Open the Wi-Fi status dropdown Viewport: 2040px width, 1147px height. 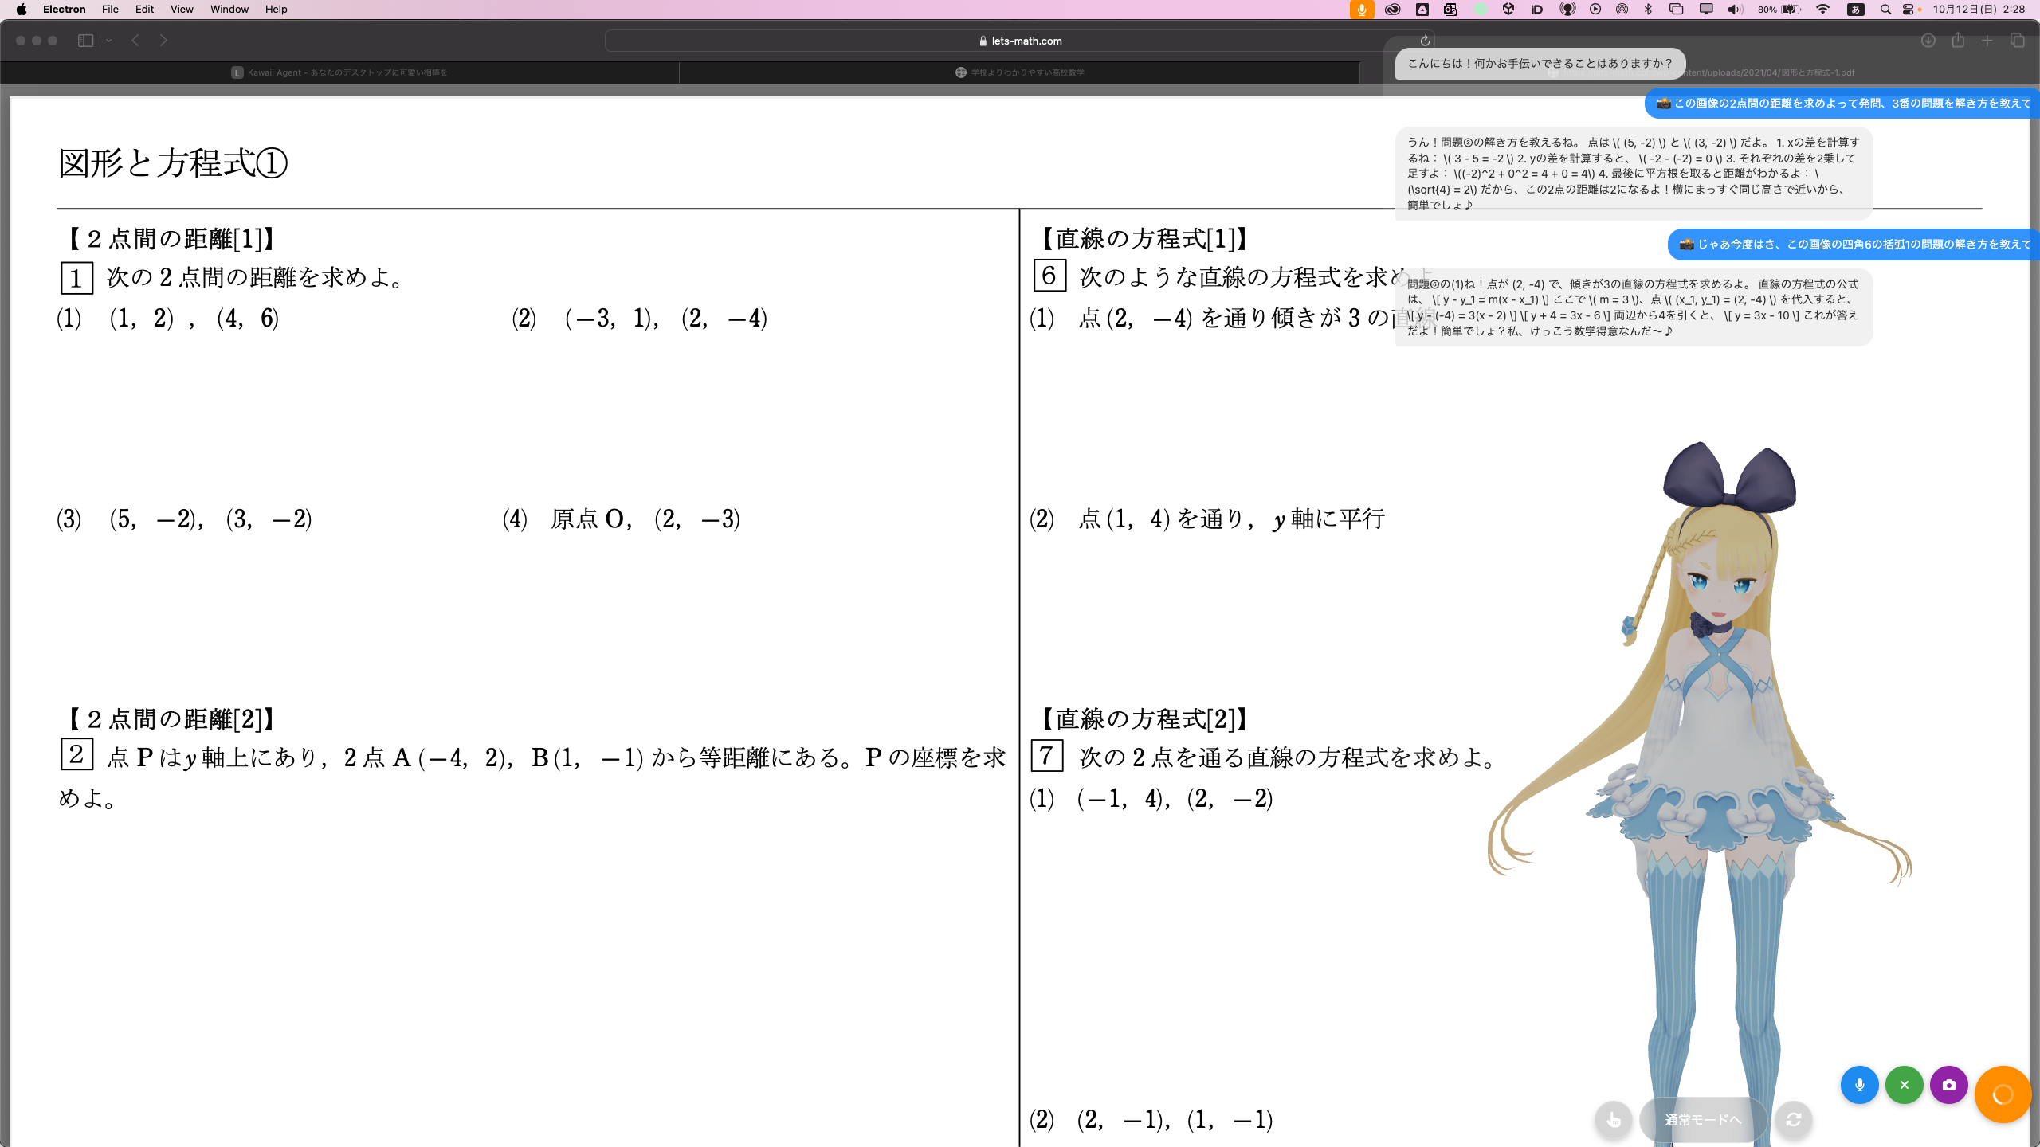pos(1822,10)
